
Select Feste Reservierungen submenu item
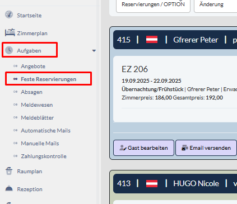pos(49,79)
